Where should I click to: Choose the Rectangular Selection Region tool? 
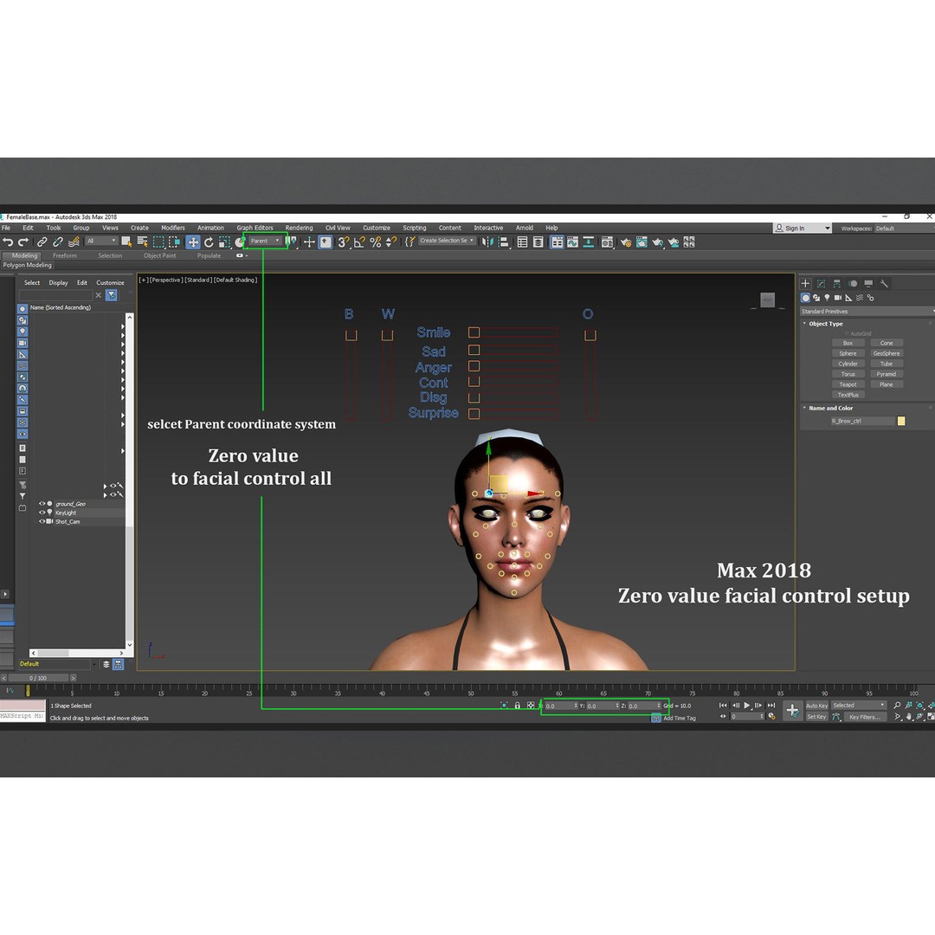pyautogui.click(x=158, y=242)
